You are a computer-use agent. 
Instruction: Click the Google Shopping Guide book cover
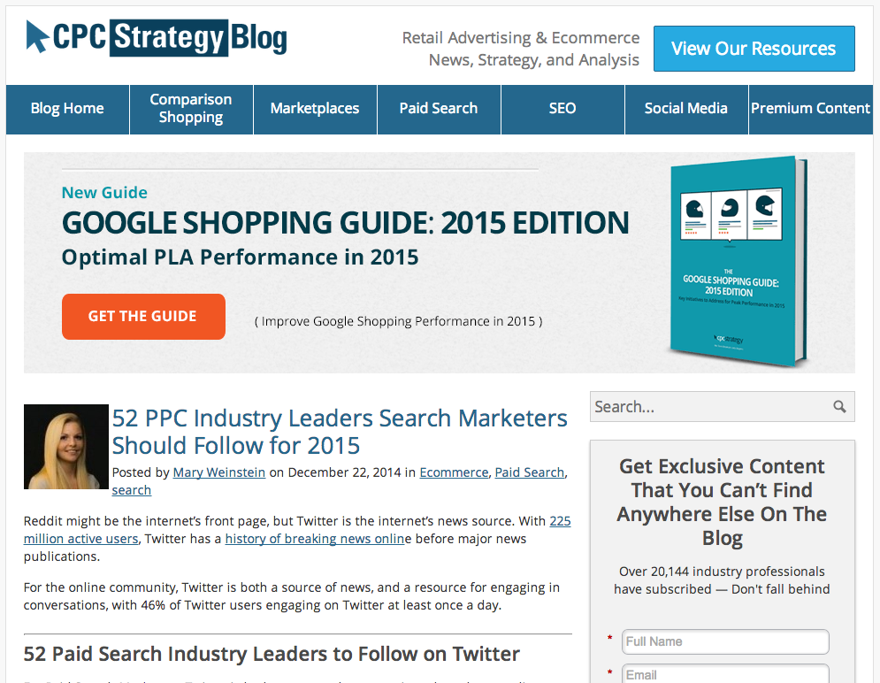point(738,262)
